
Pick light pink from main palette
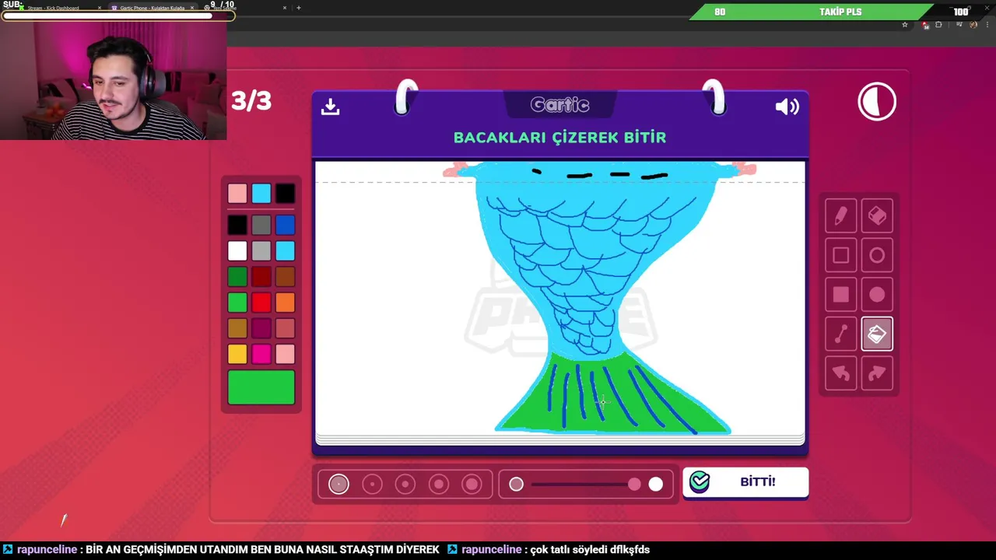[x=285, y=355]
